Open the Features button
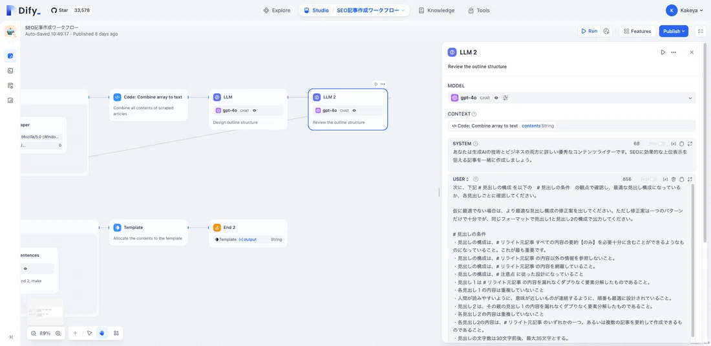The width and height of the screenshot is (711, 346). [x=637, y=31]
